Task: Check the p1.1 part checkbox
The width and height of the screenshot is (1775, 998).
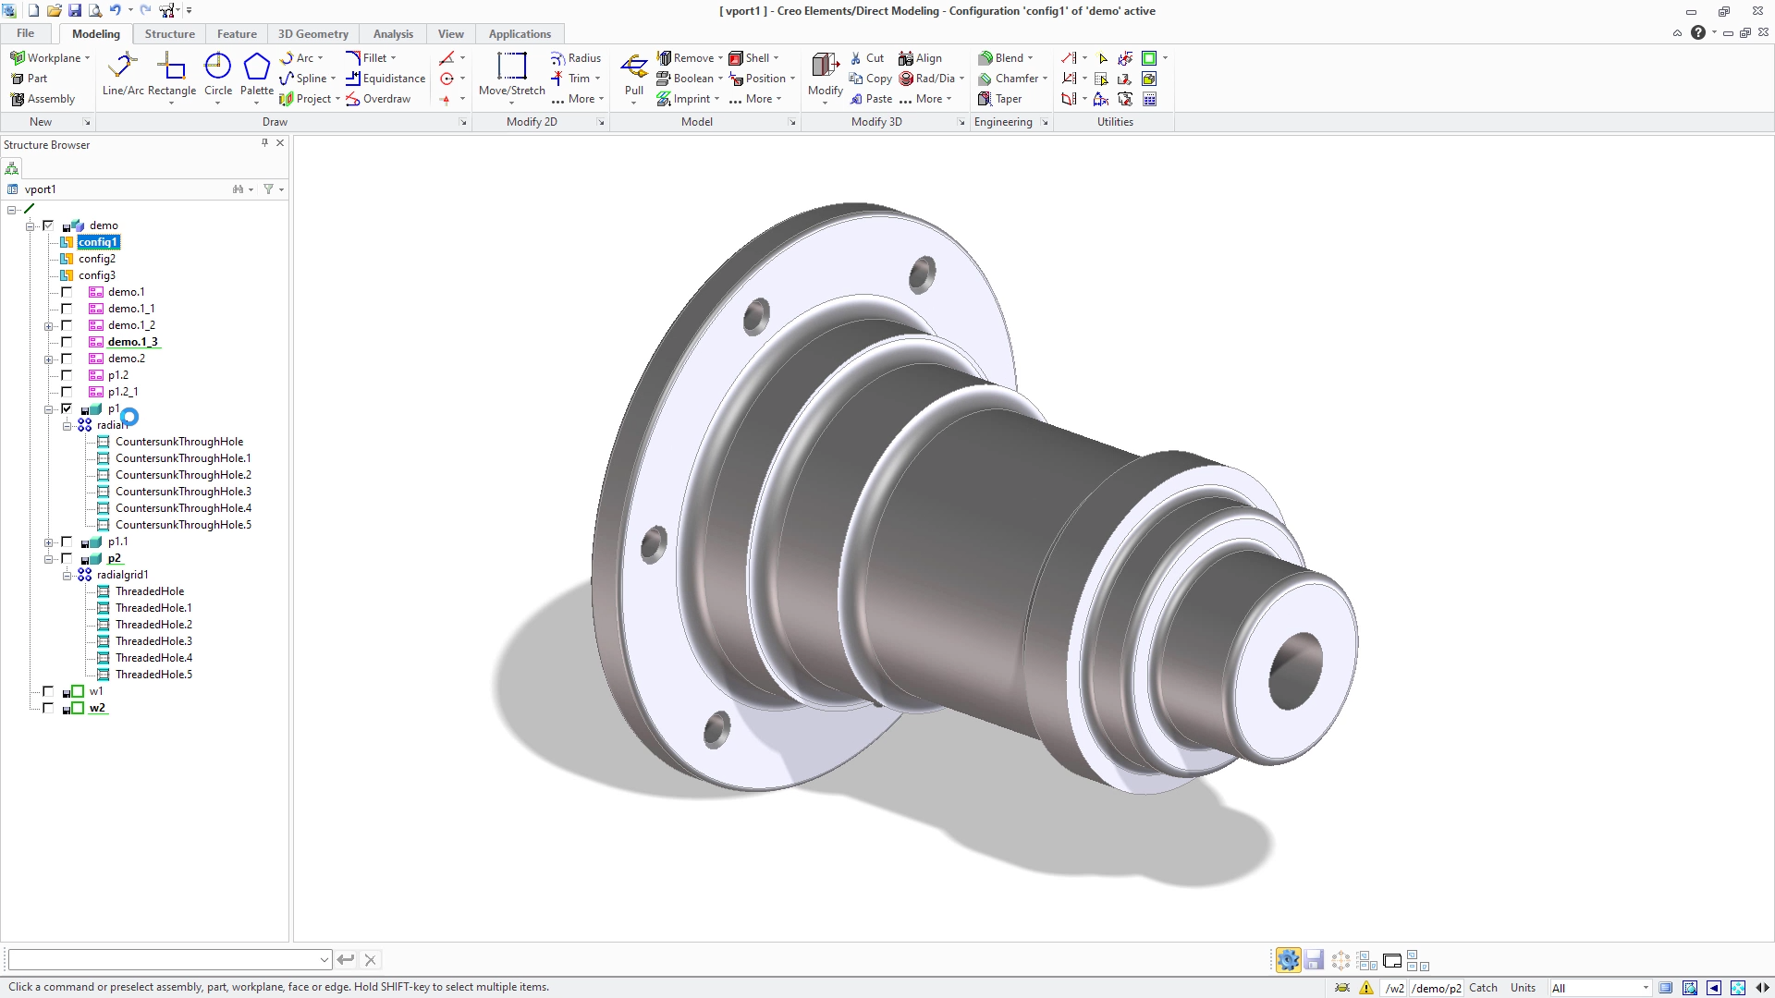Action: coord(67,542)
